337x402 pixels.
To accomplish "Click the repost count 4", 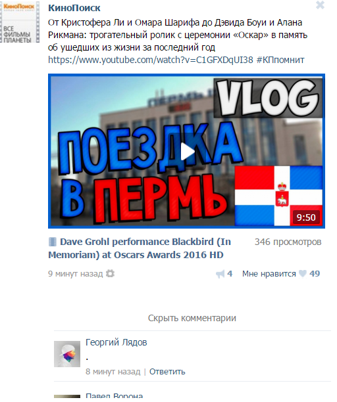I will click(230, 273).
